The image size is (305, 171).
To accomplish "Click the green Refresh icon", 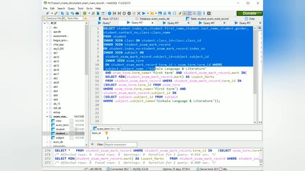I will click(x=85, y=13).
